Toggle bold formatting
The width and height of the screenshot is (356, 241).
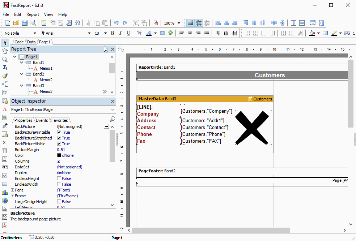coord(113,33)
